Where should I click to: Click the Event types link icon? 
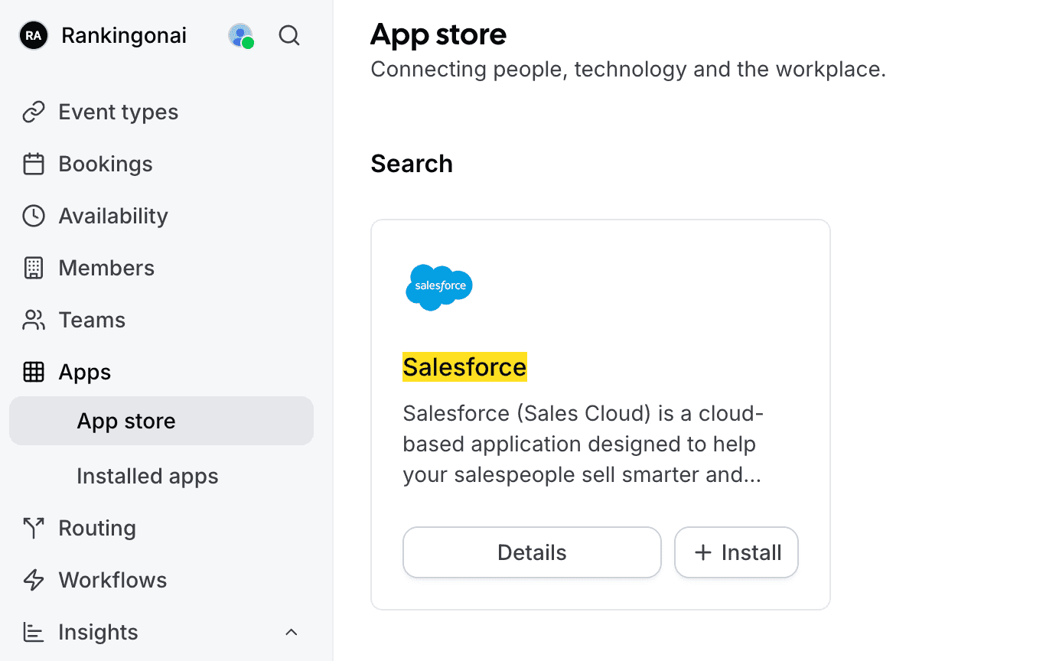tap(34, 112)
